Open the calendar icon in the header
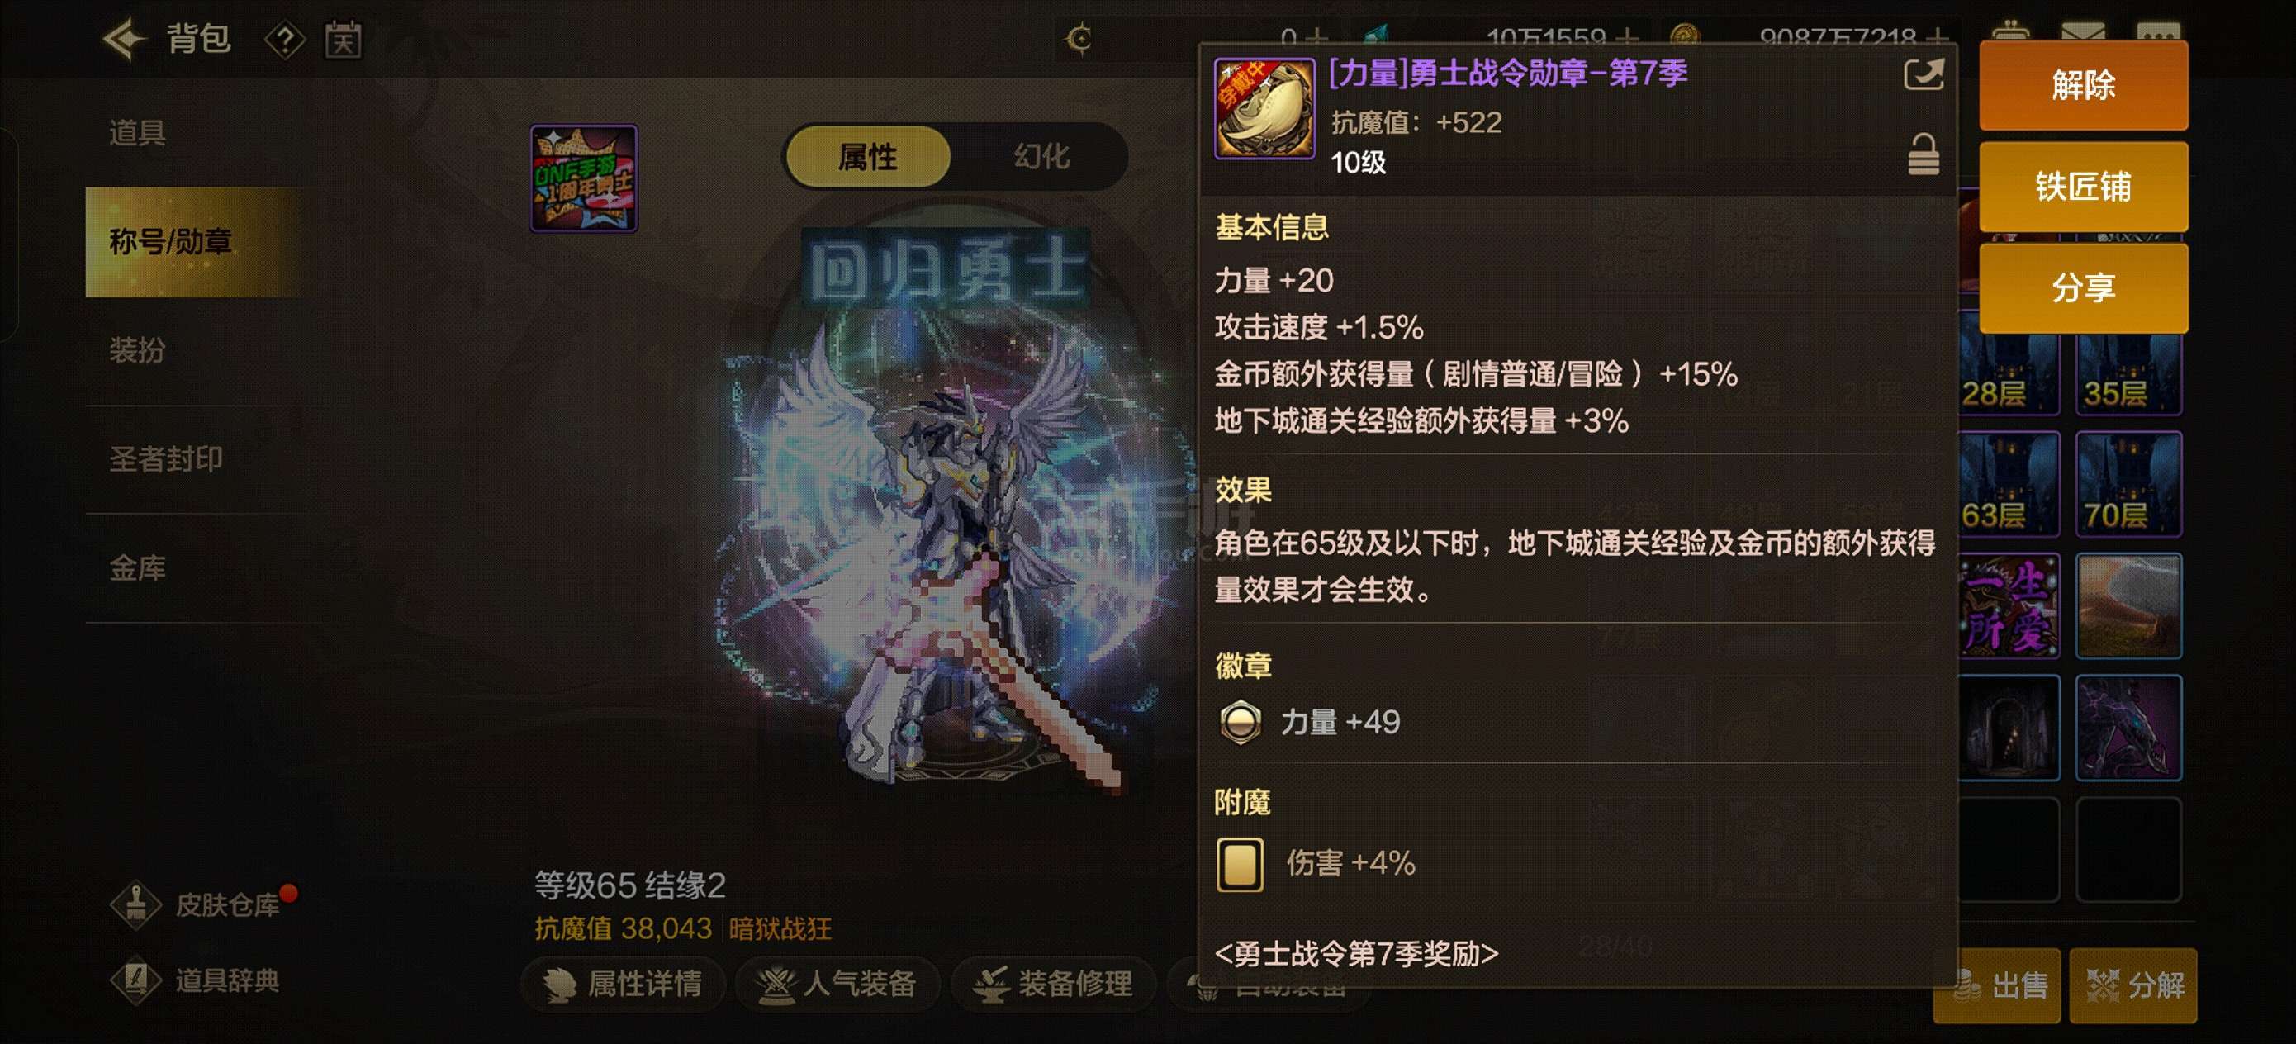2296x1044 pixels. tap(343, 40)
